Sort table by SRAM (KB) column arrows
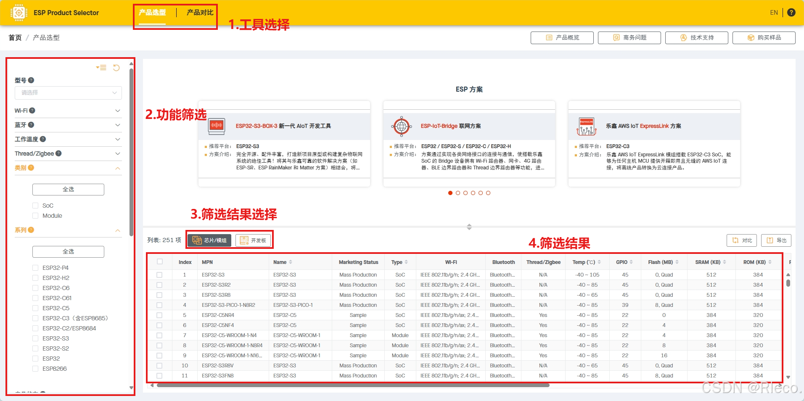The height and width of the screenshot is (401, 804). 725,262
